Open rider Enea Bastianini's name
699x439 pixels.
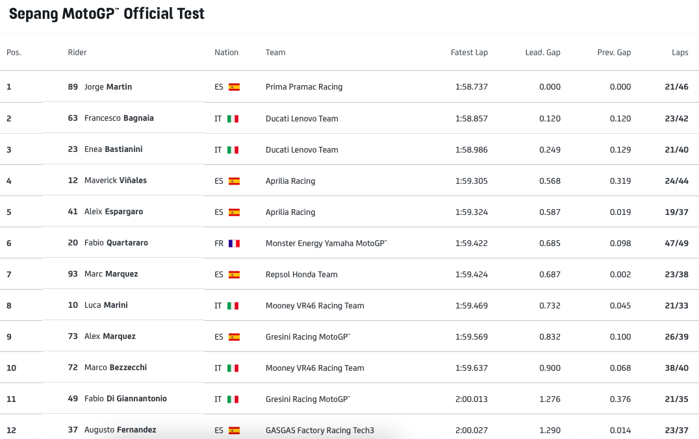pos(113,149)
